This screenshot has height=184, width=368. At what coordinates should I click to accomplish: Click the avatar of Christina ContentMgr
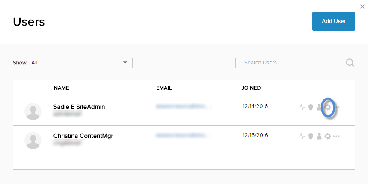tap(33, 140)
